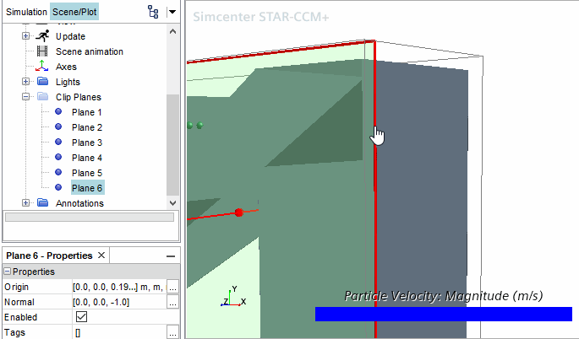Collapse the Clip Planes folder
This screenshot has height=339, width=579.
[x=25, y=96]
